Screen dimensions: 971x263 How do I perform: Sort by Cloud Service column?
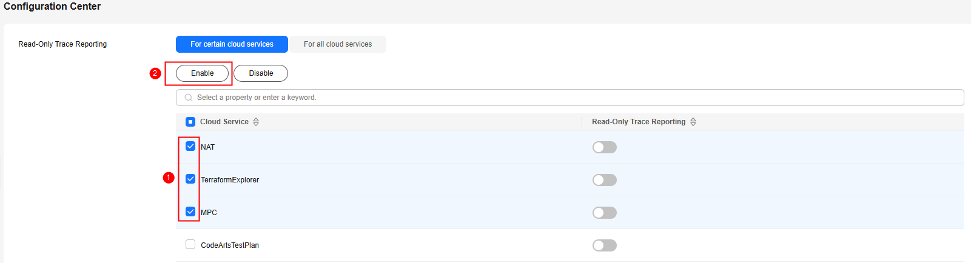(256, 122)
